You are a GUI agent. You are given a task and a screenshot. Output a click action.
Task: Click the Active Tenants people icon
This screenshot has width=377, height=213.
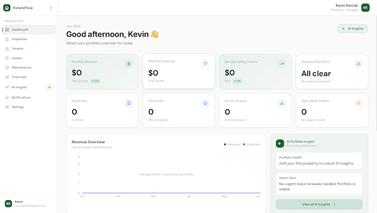(282, 103)
